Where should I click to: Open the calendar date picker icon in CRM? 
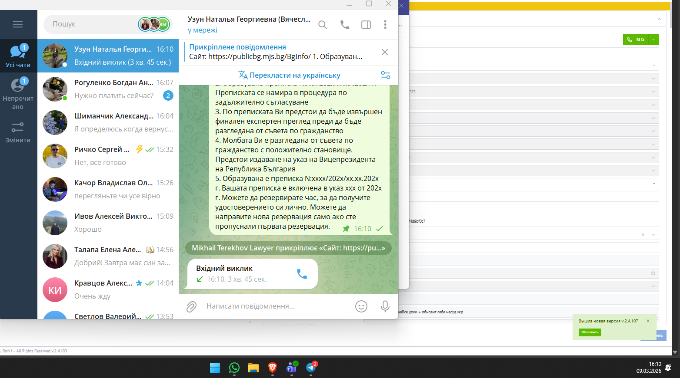point(653,273)
